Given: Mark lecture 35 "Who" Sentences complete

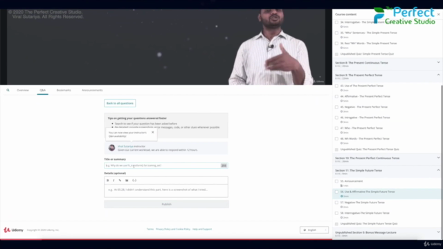Looking at the screenshot, I should 336,33.
